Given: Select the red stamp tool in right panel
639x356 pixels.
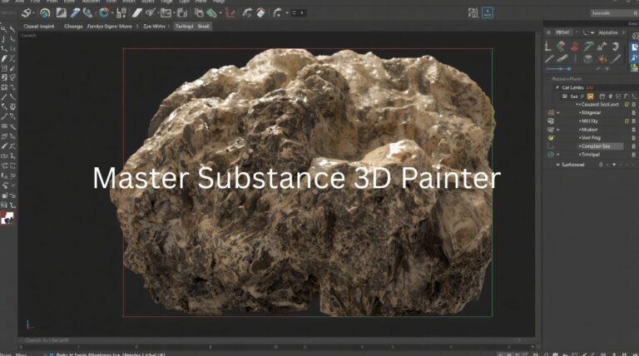Looking at the screenshot, I should (x=575, y=47).
